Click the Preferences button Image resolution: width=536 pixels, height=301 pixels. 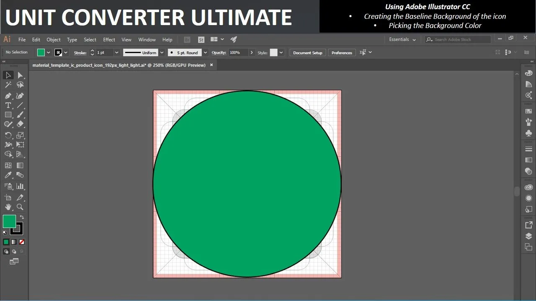342,53
